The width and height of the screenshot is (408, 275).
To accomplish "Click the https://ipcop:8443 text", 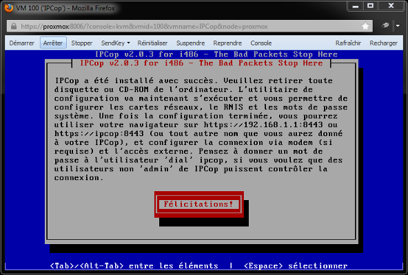I will [x=99, y=134].
